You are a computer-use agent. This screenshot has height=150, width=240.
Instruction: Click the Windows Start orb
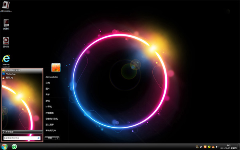coord(4,147)
